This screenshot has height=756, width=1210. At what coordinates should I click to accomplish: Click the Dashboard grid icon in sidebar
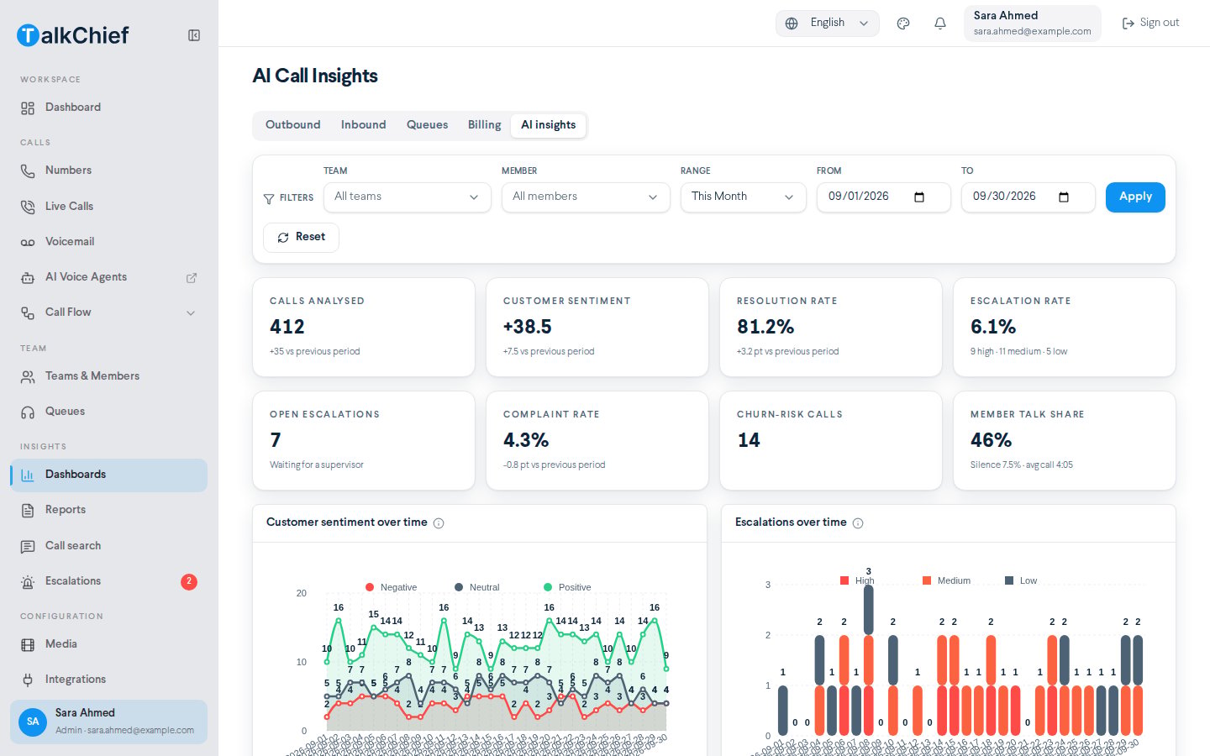pos(28,108)
